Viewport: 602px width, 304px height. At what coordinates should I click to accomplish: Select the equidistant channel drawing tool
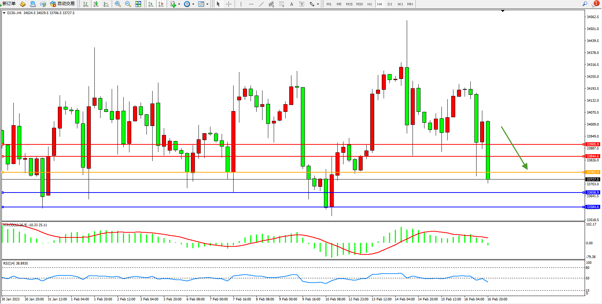tap(271, 4)
